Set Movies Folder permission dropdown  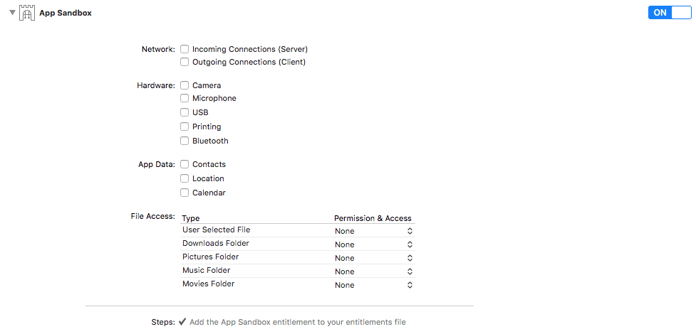(x=374, y=285)
